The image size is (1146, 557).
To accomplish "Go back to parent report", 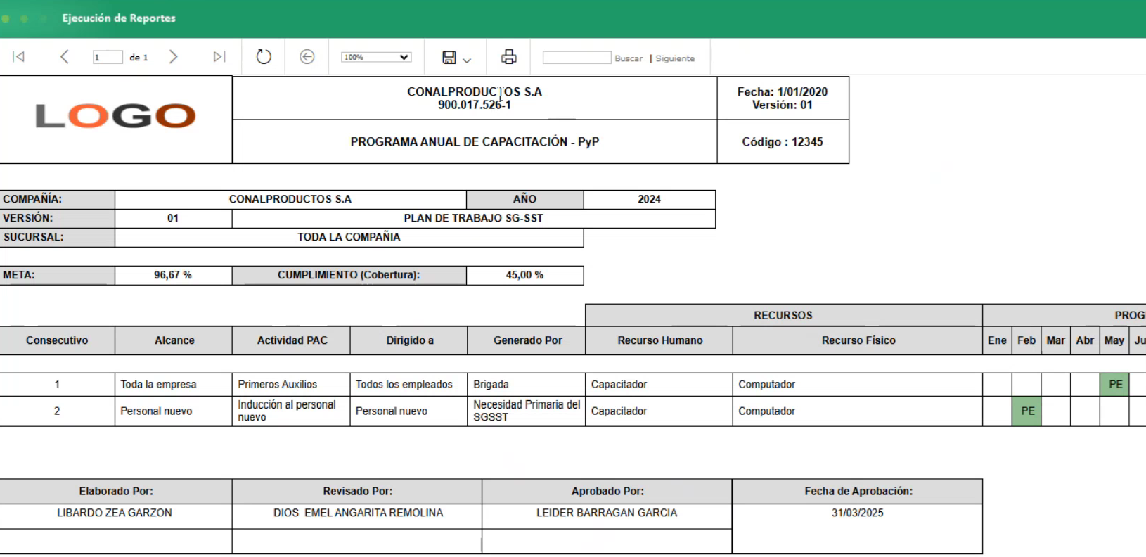I will pyautogui.click(x=307, y=57).
